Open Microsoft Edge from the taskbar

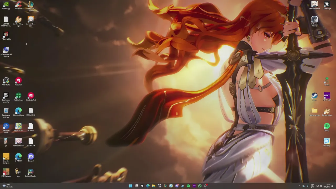coord(148,186)
